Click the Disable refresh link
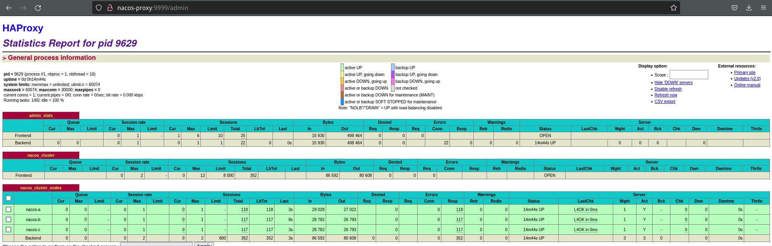 tap(668, 89)
